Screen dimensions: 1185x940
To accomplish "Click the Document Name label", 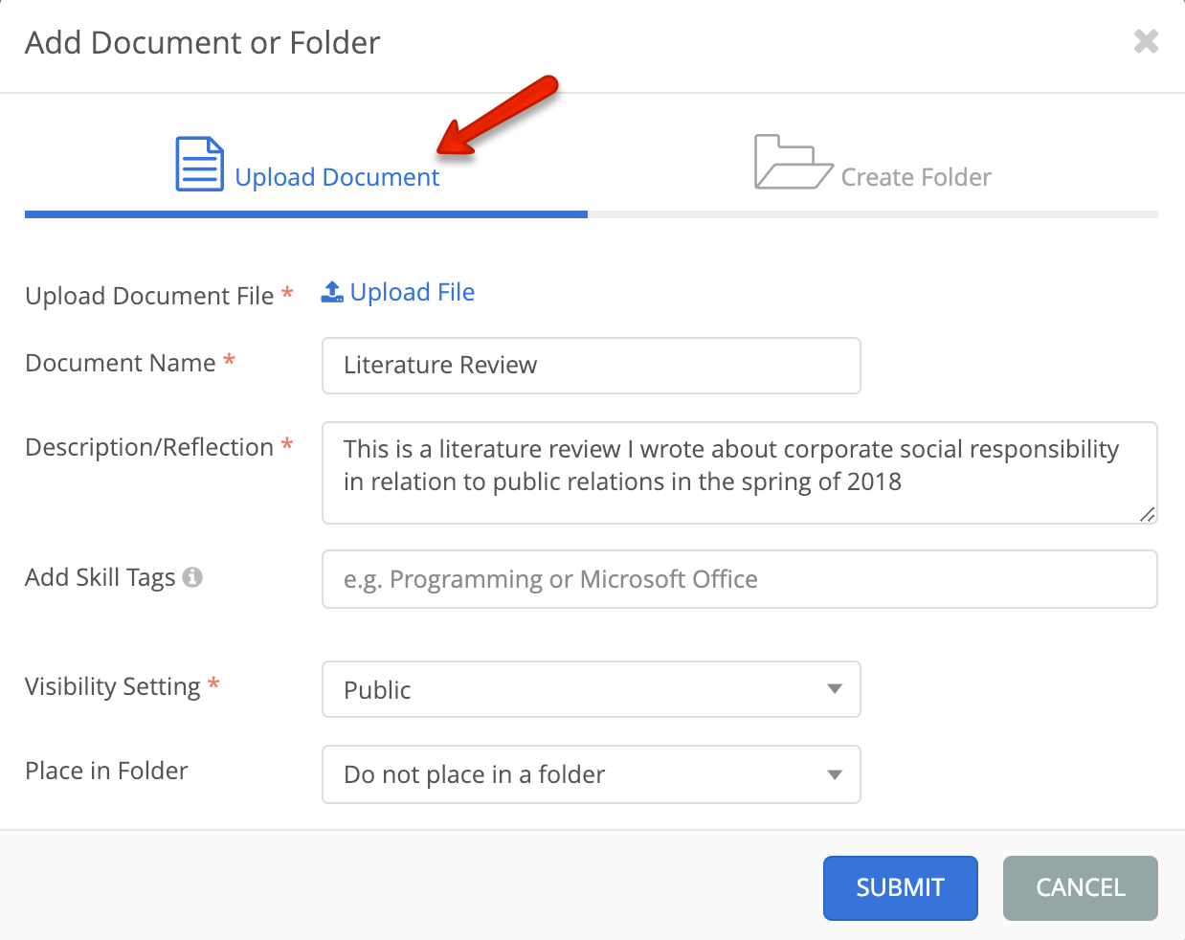I will (121, 363).
